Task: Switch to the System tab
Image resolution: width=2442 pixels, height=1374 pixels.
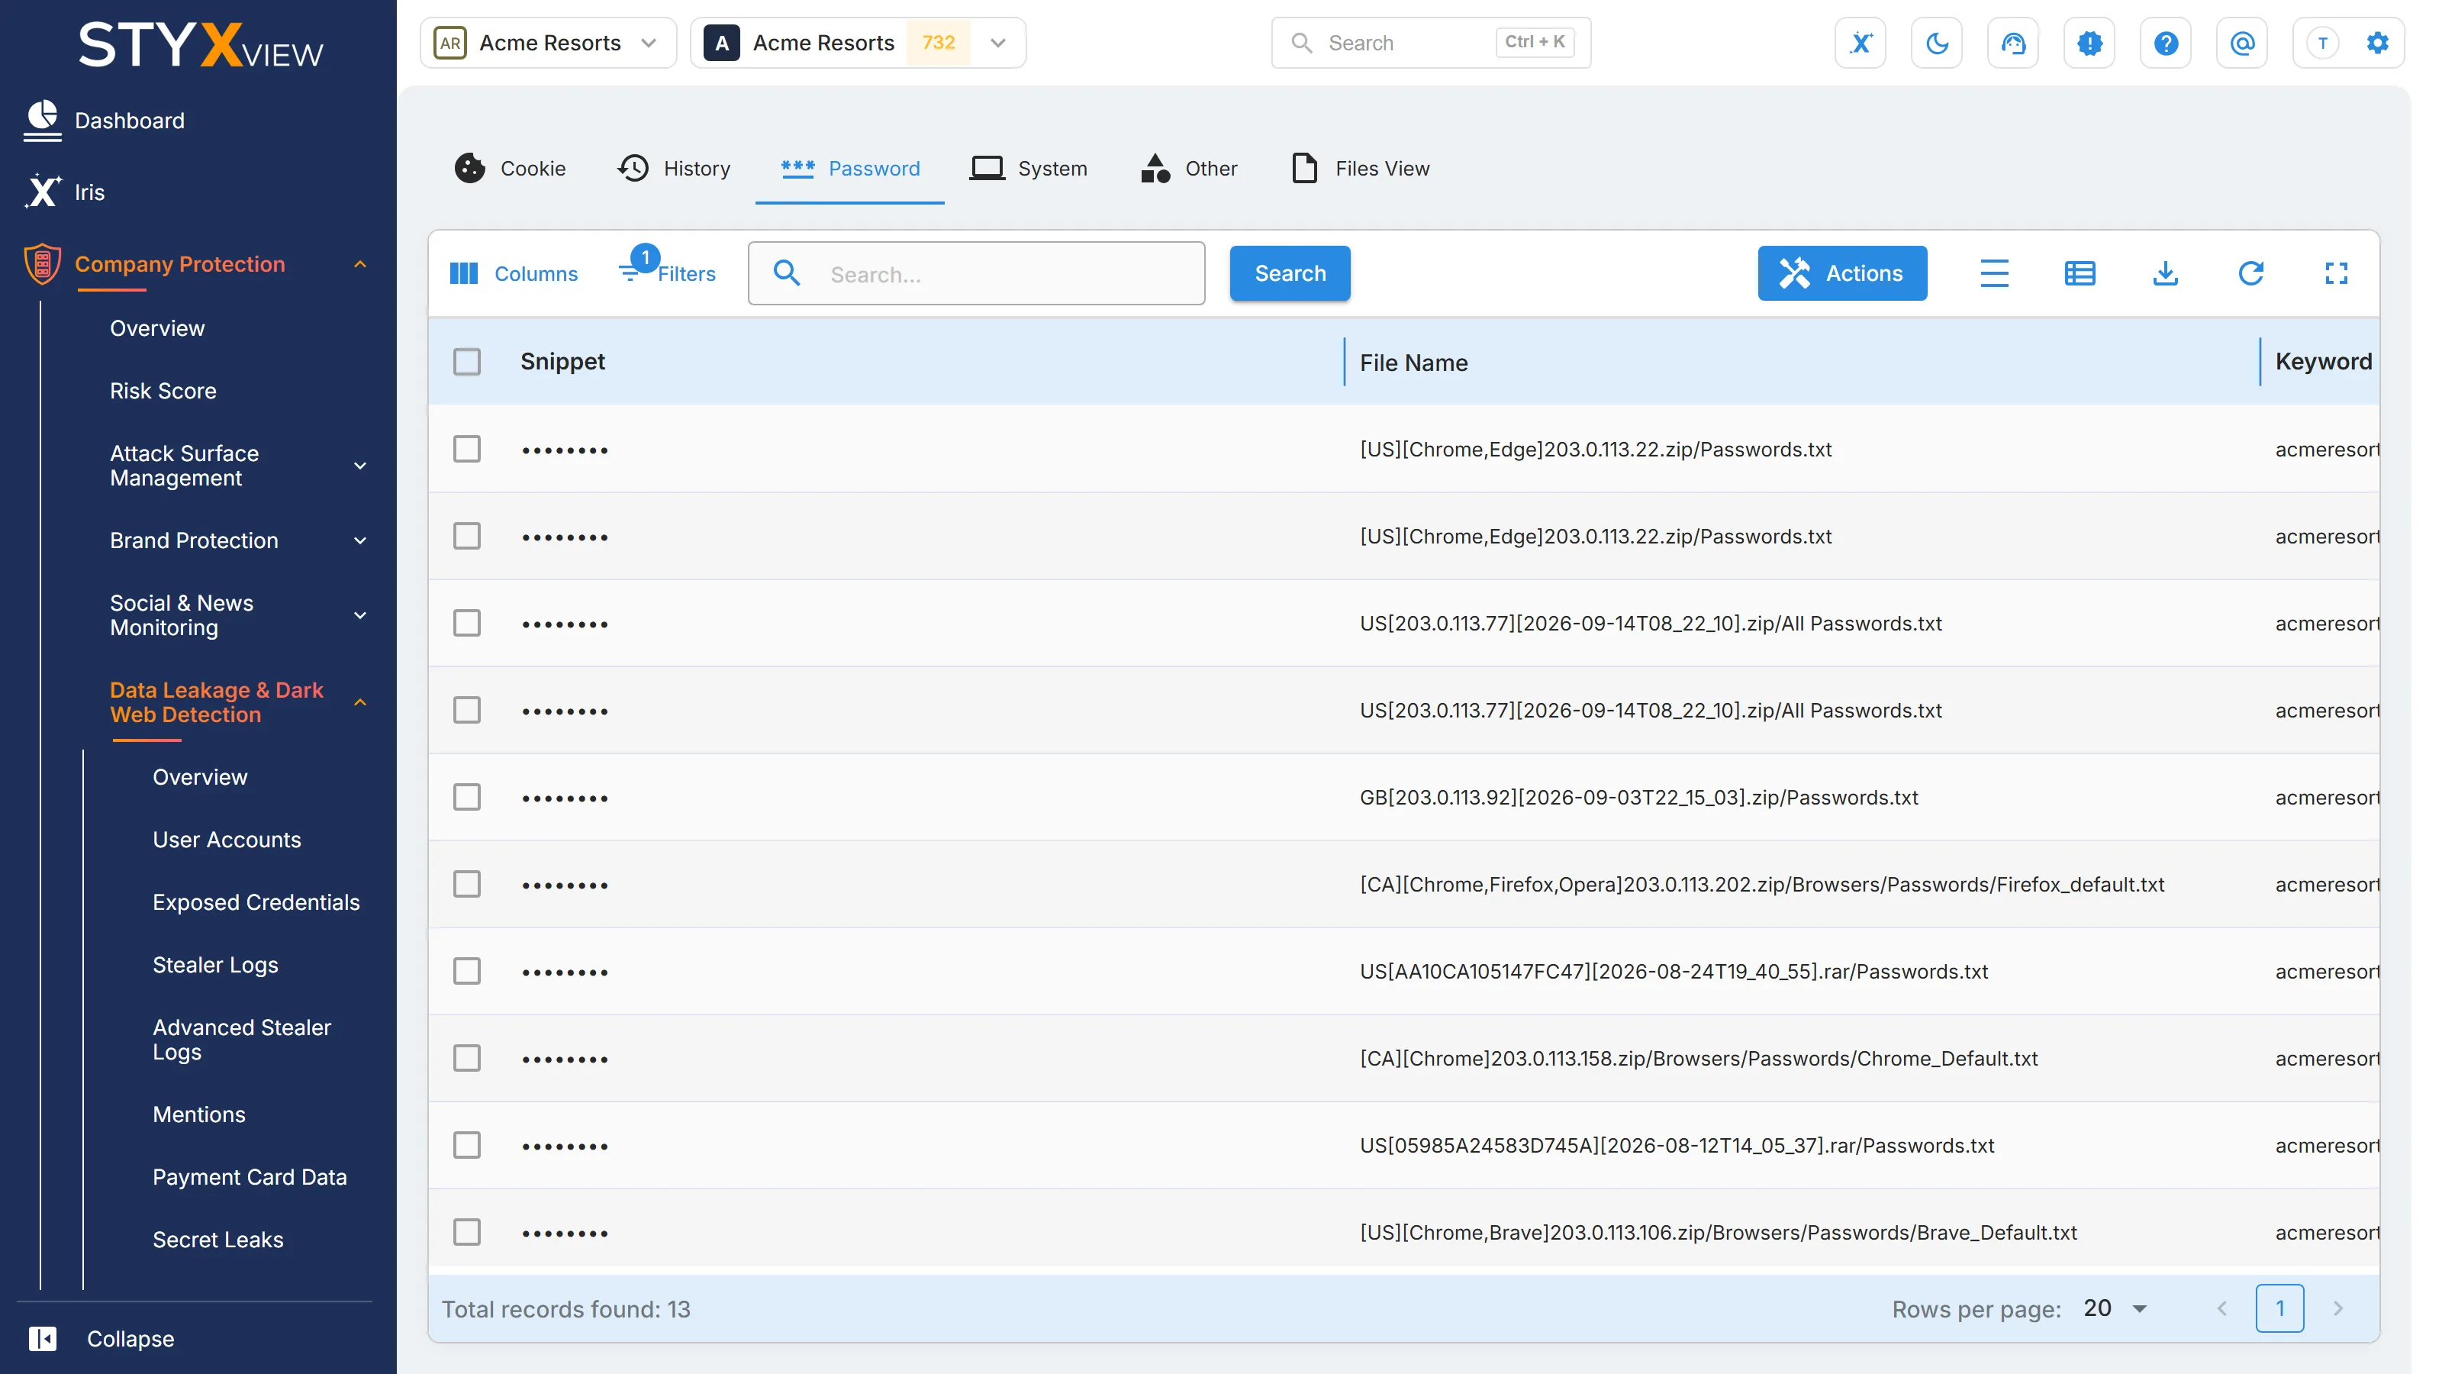Action: click(1029, 168)
